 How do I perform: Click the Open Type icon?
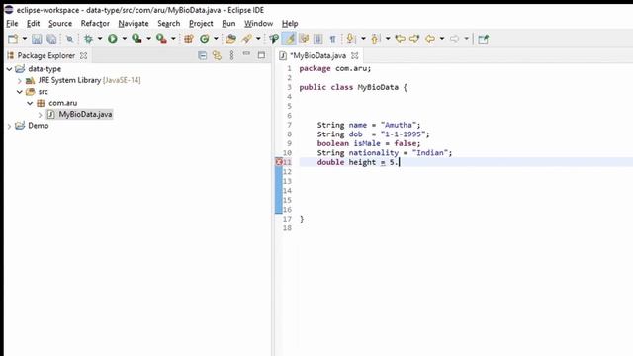coord(230,39)
